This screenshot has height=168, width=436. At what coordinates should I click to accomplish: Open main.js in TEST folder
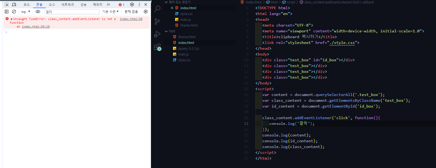[184, 54]
